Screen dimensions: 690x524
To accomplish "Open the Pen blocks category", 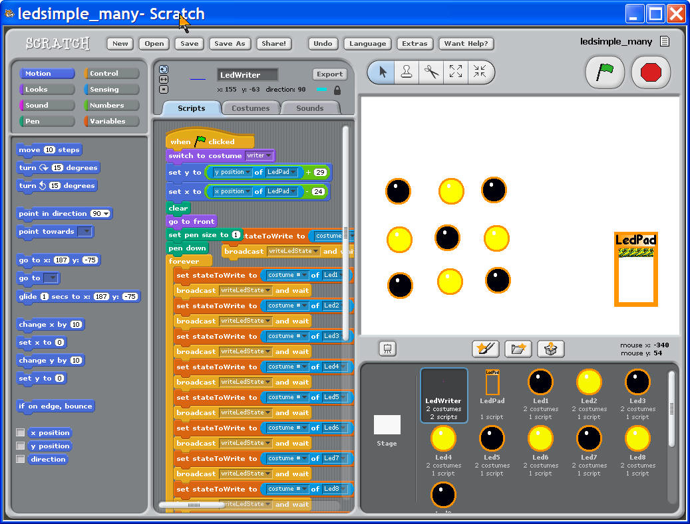I will pyautogui.click(x=47, y=121).
